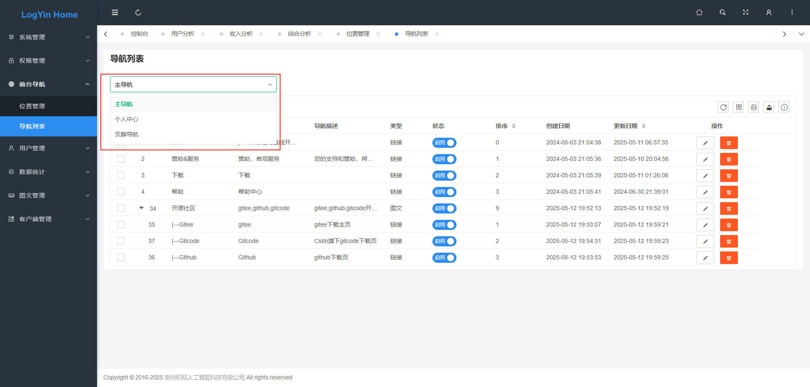
Task: Edit the Gitee row
Action: coord(705,225)
